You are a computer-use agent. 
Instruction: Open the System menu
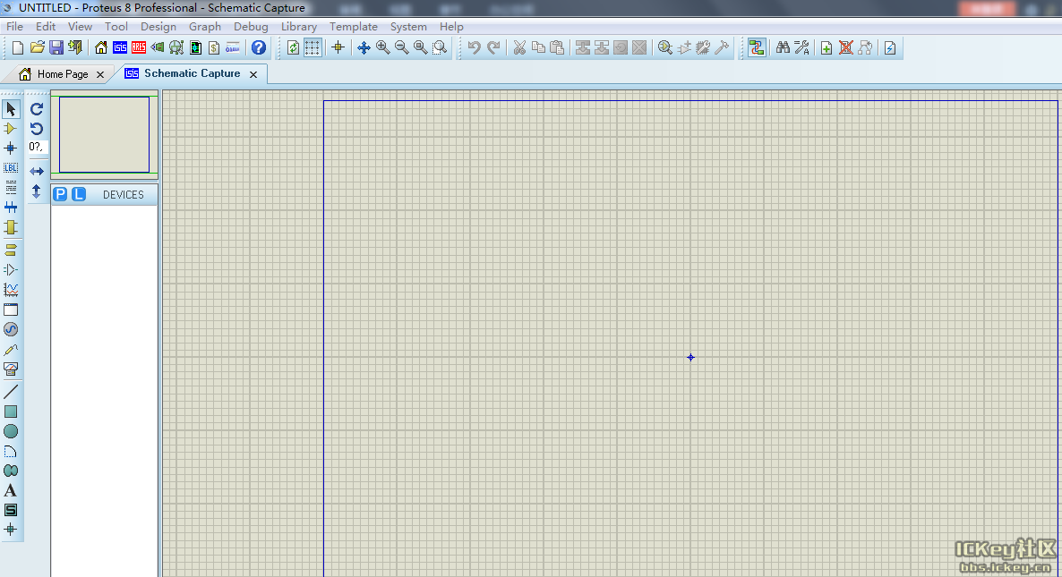tap(408, 26)
